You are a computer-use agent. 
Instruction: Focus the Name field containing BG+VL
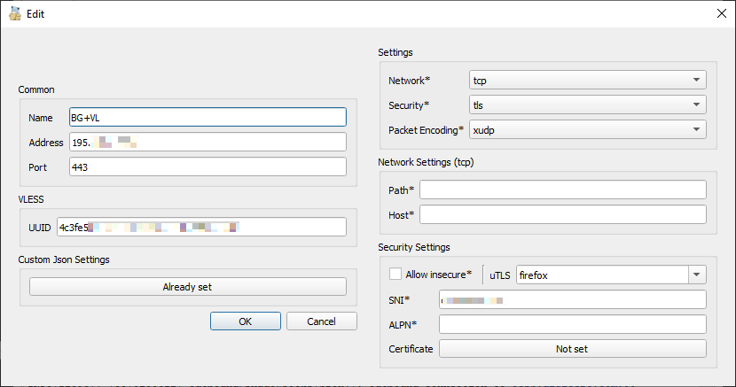coord(206,117)
